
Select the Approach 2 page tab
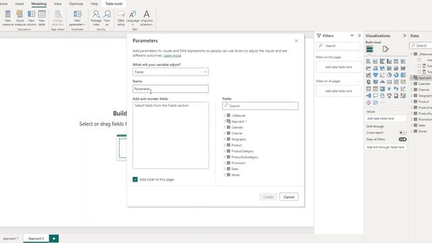pos(36,238)
